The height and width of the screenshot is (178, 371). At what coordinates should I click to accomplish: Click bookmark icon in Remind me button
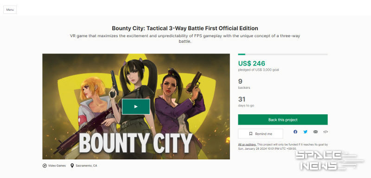point(251,134)
